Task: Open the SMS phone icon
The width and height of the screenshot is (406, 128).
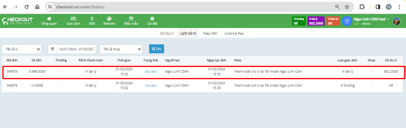Action: coord(92,18)
